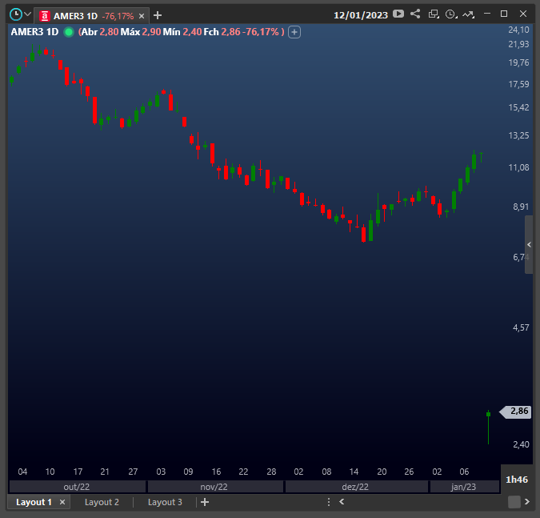Viewport: 540px width, 518px height.
Task: Open the layout options three-dot menu
Action: [x=329, y=502]
